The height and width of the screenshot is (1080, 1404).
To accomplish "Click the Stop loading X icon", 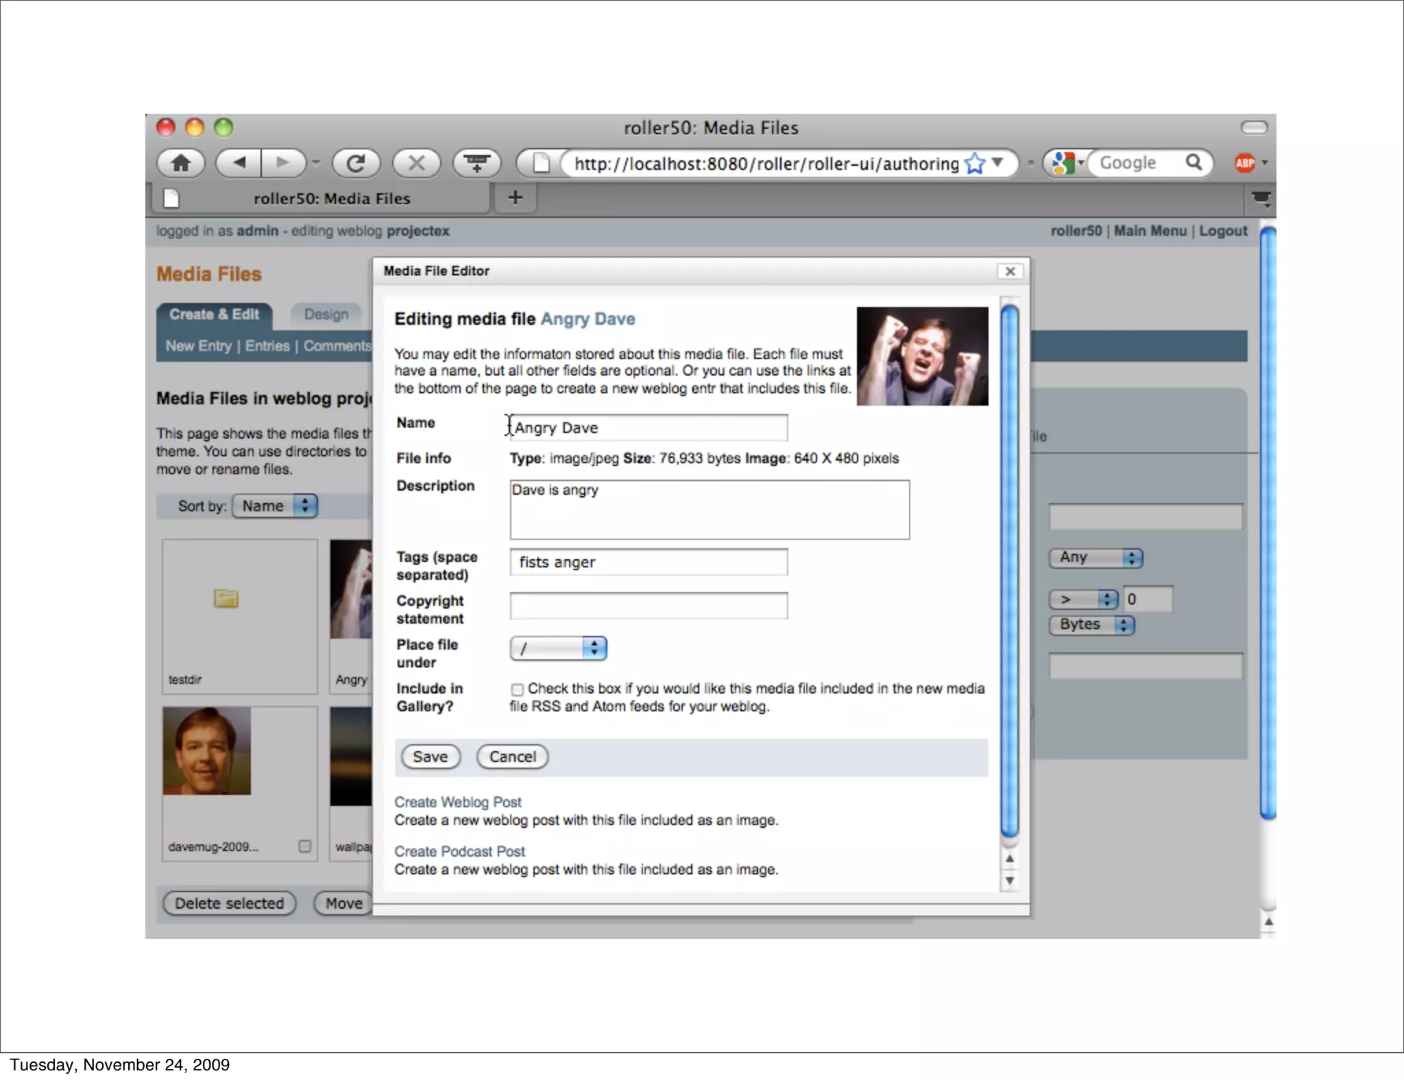I will tap(416, 163).
